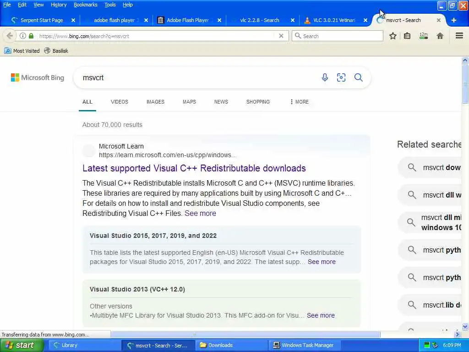Switch to VLC 3.0.21 Vetinari tab
469x352 pixels.
tap(334, 20)
